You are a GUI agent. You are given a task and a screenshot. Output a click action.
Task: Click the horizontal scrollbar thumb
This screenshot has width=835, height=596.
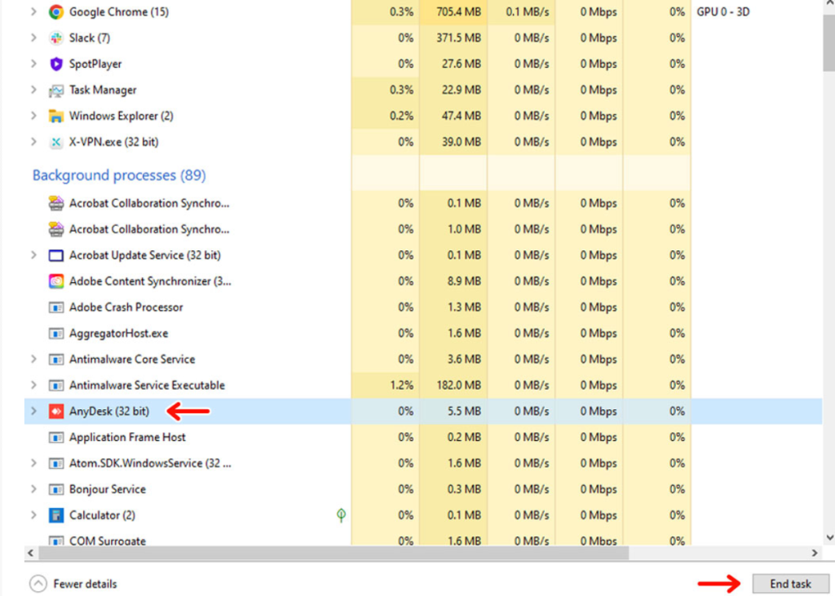[334, 554]
